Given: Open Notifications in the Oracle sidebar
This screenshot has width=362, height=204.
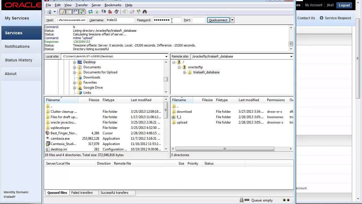Looking at the screenshot, I should tap(17, 46).
